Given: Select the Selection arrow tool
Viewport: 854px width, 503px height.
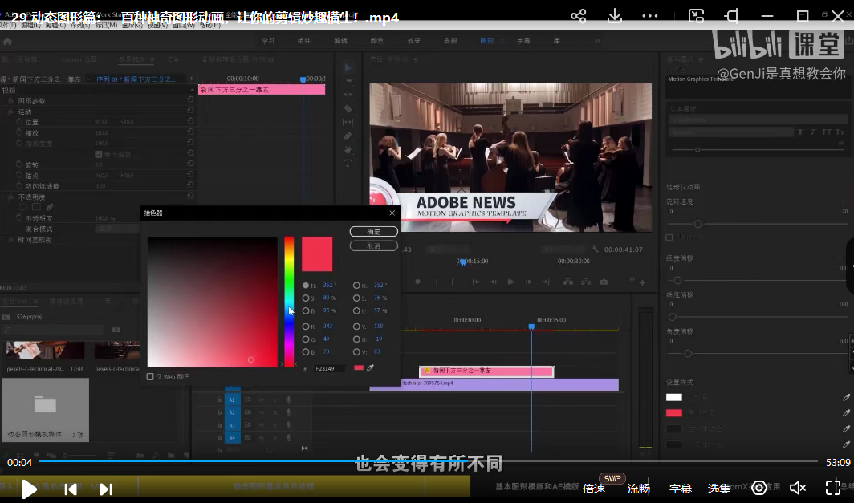Looking at the screenshot, I should pyautogui.click(x=348, y=67).
